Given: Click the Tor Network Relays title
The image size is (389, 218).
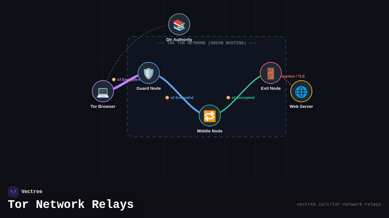Looking at the screenshot, I should click(71, 204).
